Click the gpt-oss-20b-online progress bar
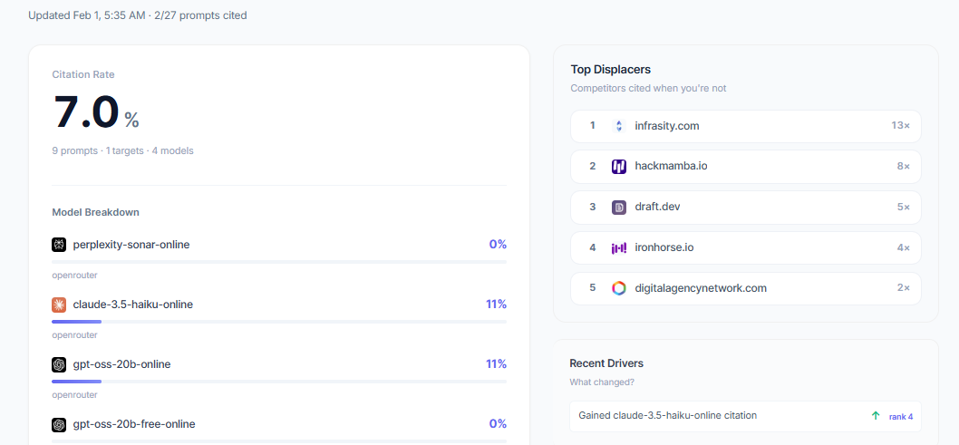 pyautogui.click(x=279, y=382)
